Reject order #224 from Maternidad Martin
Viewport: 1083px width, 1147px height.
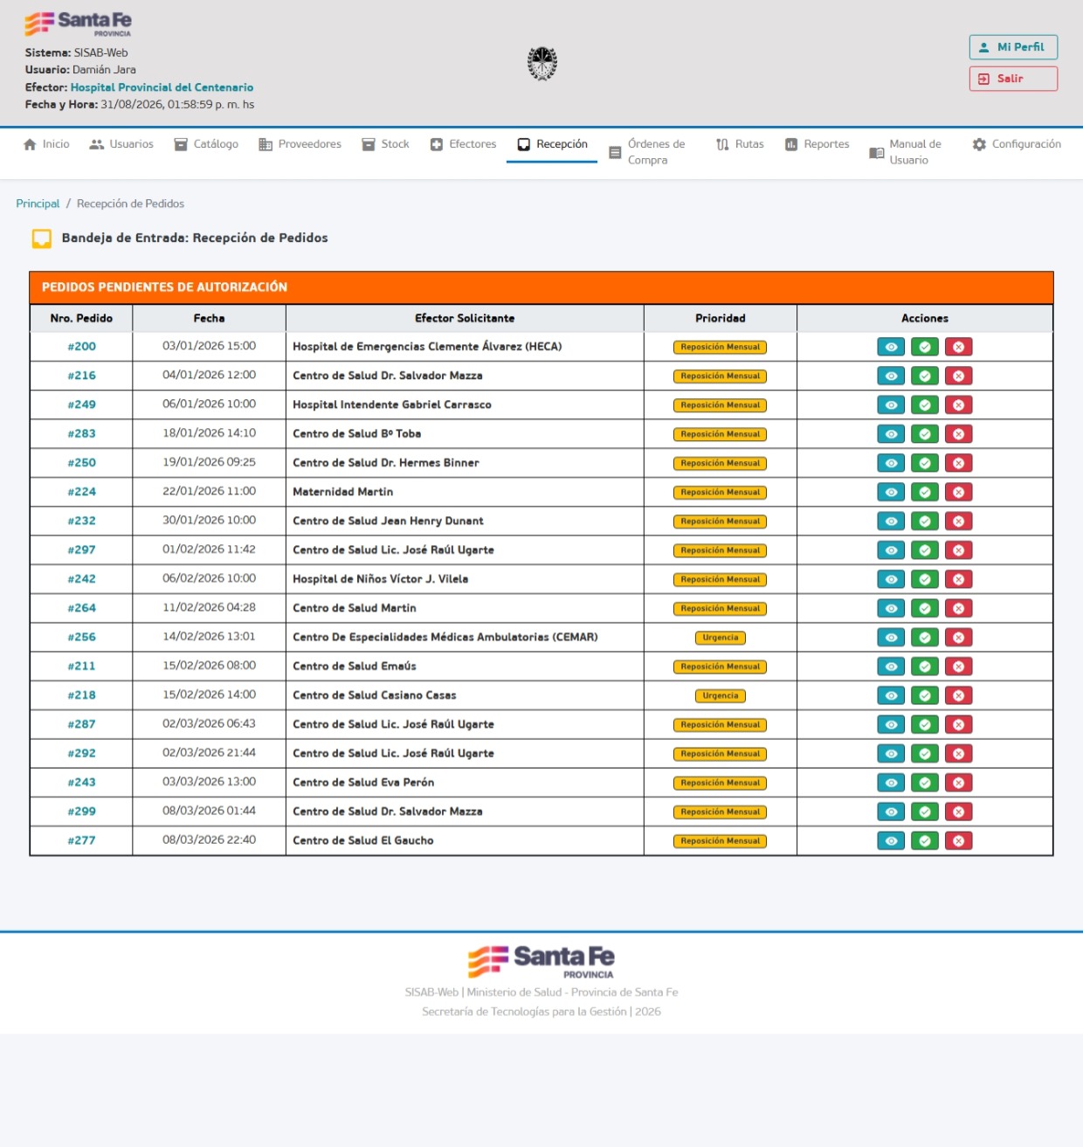[x=958, y=493]
